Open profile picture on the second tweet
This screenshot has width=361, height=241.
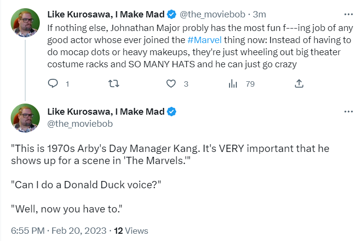click(25, 118)
